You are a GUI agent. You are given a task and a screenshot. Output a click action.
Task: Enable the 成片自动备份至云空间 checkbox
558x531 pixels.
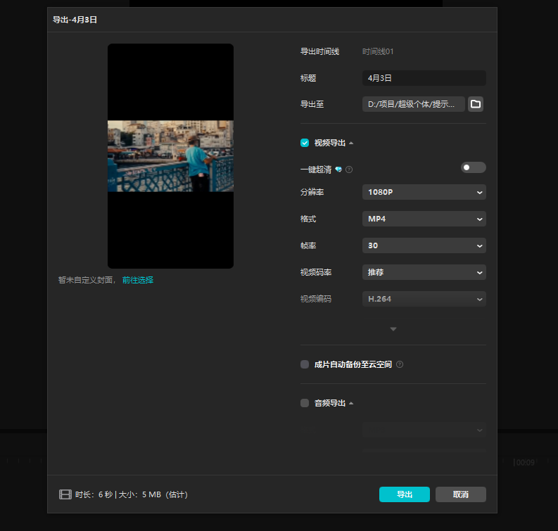coord(305,364)
